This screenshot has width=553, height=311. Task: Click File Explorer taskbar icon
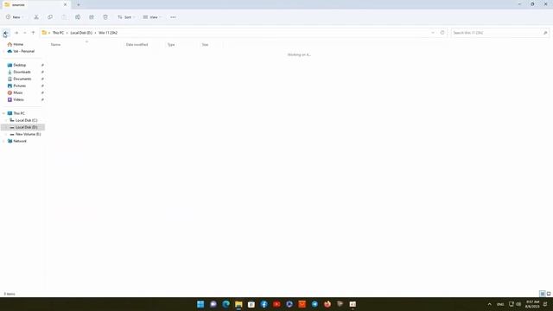click(x=238, y=304)
